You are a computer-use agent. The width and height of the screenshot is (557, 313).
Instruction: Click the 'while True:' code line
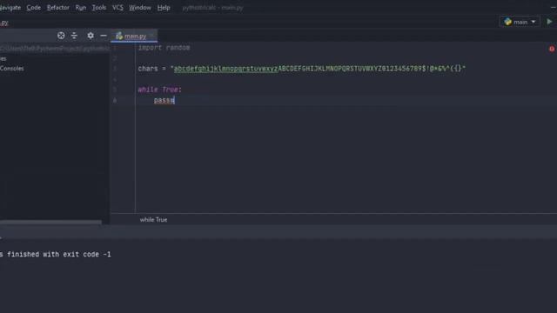[159, 90]
